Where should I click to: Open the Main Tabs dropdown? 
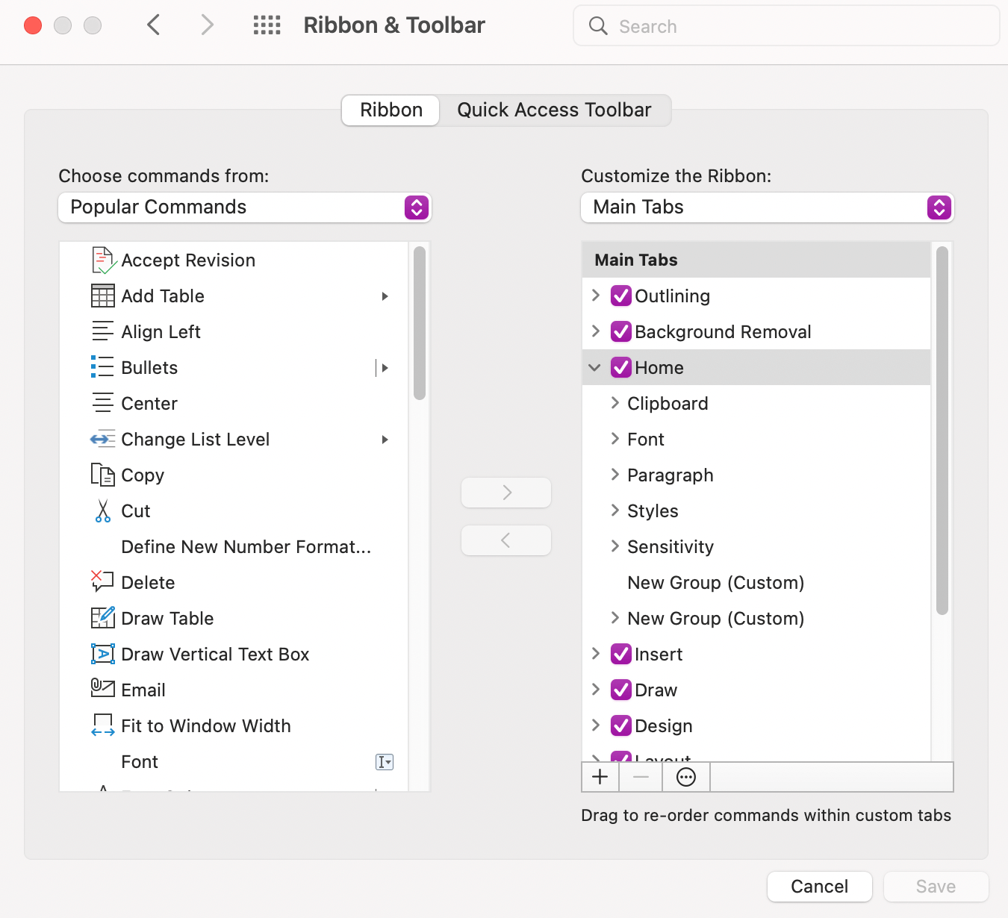pyautogui.click(x=768, y=207)
